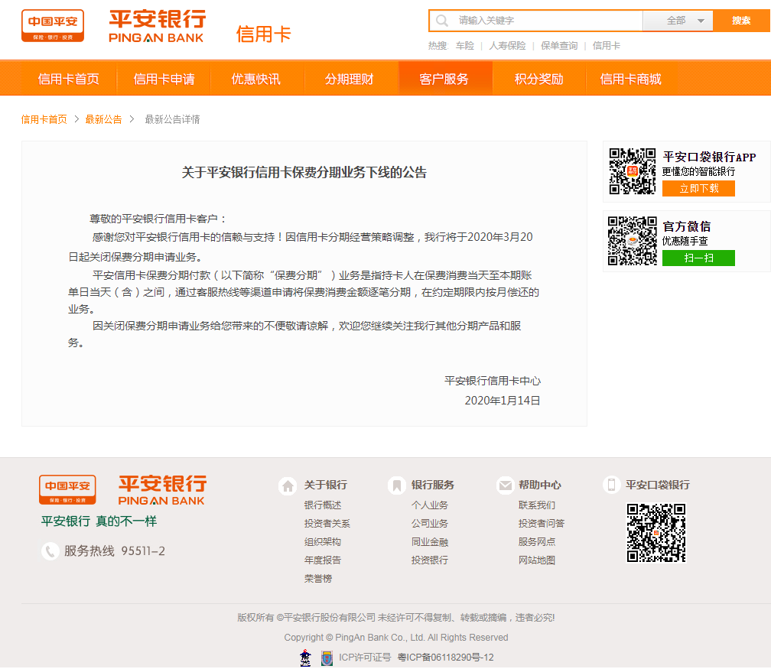Open the 信用卡首页 navigation tab
The image size is (771, 669).
[x=68, y=79]
